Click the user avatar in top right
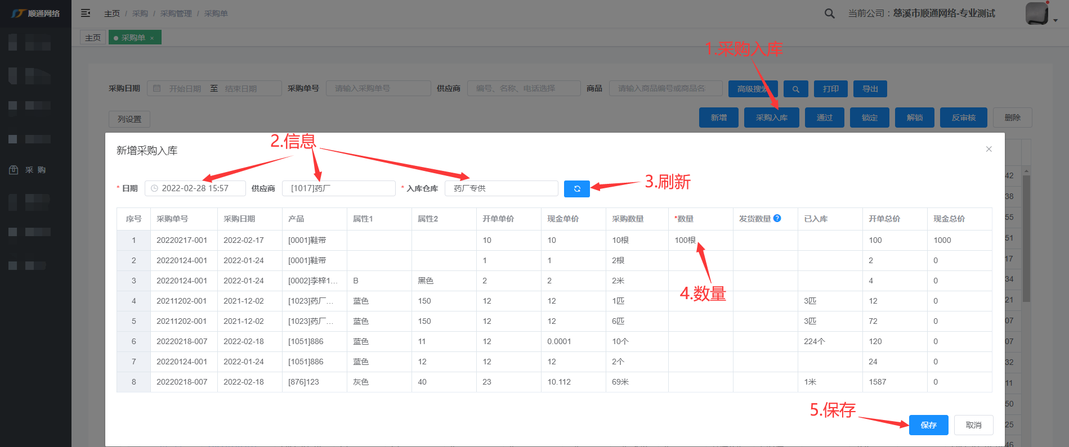Image resolution: width=1069 pixels, height=447 pixels. (1036, 13)
